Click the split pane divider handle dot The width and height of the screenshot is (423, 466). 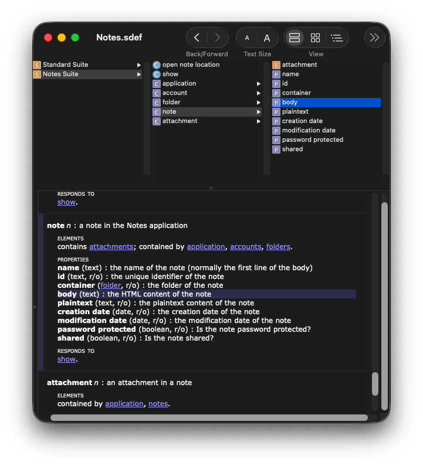point(211,188)
